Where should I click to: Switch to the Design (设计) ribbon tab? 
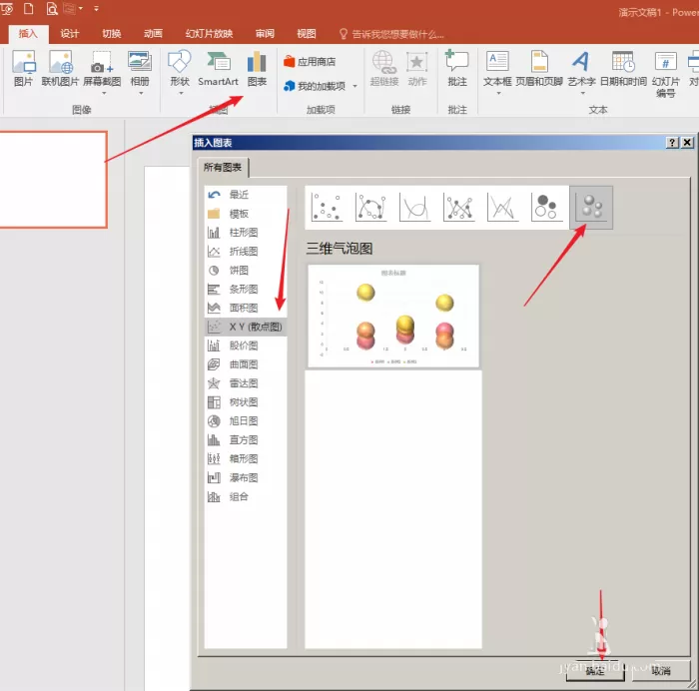tap(70, 34)
